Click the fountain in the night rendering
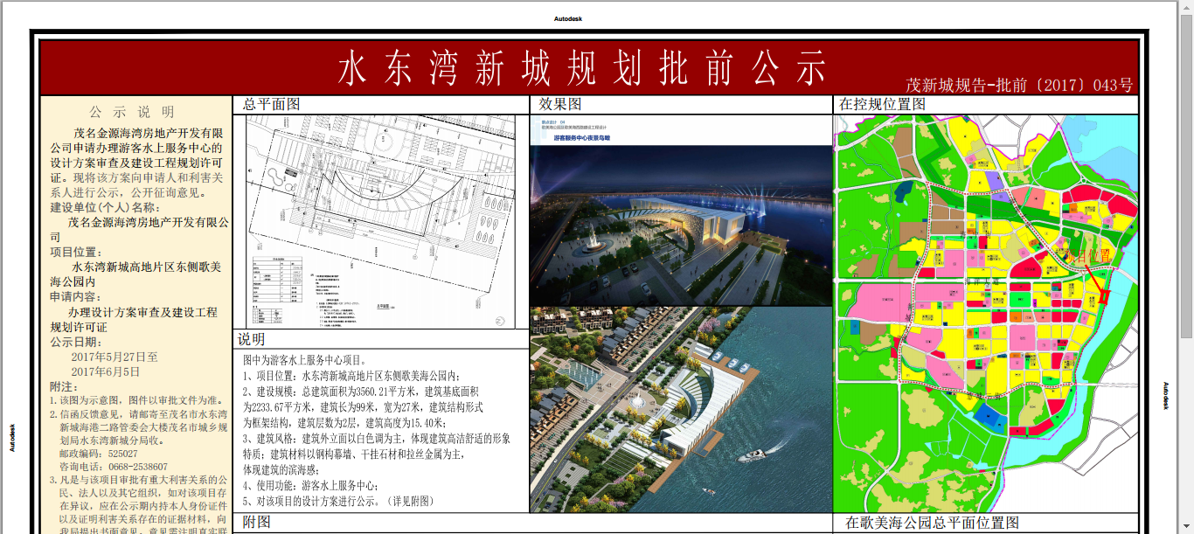The image size is (1194, 534). pyautogui.click(x=596, y=236)
